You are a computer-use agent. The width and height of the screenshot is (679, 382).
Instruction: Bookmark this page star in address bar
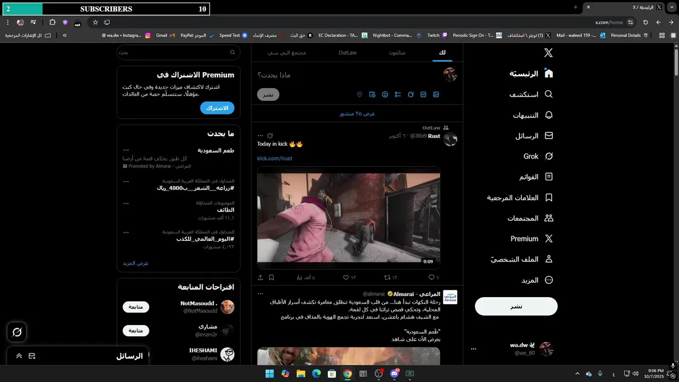click(95, 22)
